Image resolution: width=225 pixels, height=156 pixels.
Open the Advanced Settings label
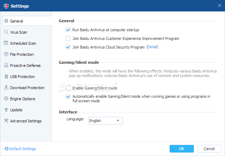26,121
